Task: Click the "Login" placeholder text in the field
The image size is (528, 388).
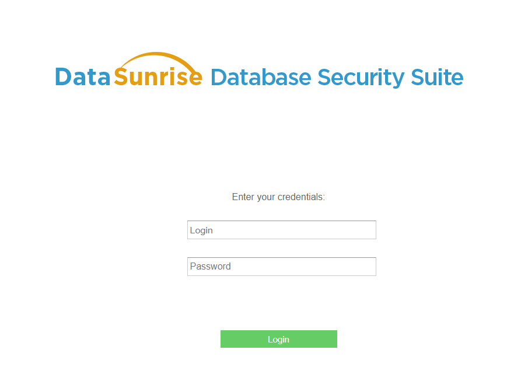Action: pos(201,230)
